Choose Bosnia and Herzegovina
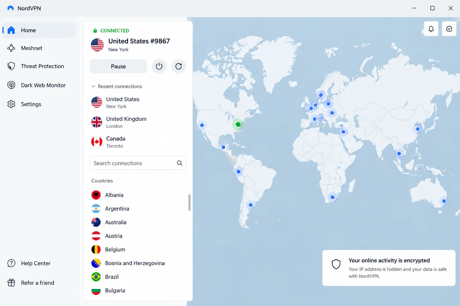Viewport: 460px width, 306px height. click(138, 263)
